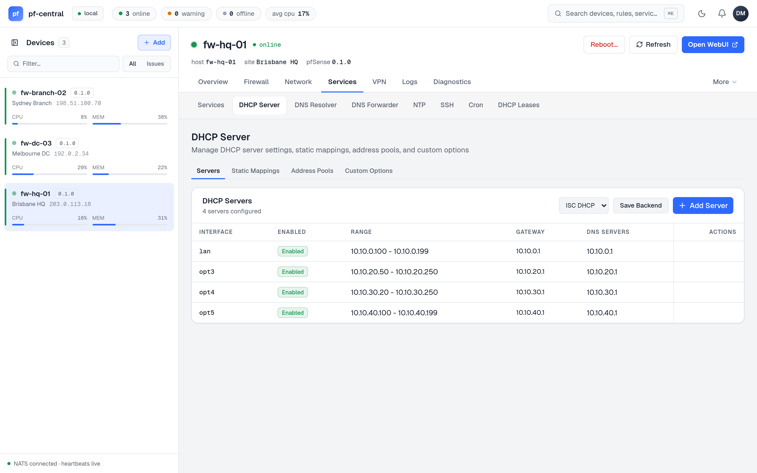The image size is (757, 473).
Task: Open notifications bell
Action: coord(722,13)
